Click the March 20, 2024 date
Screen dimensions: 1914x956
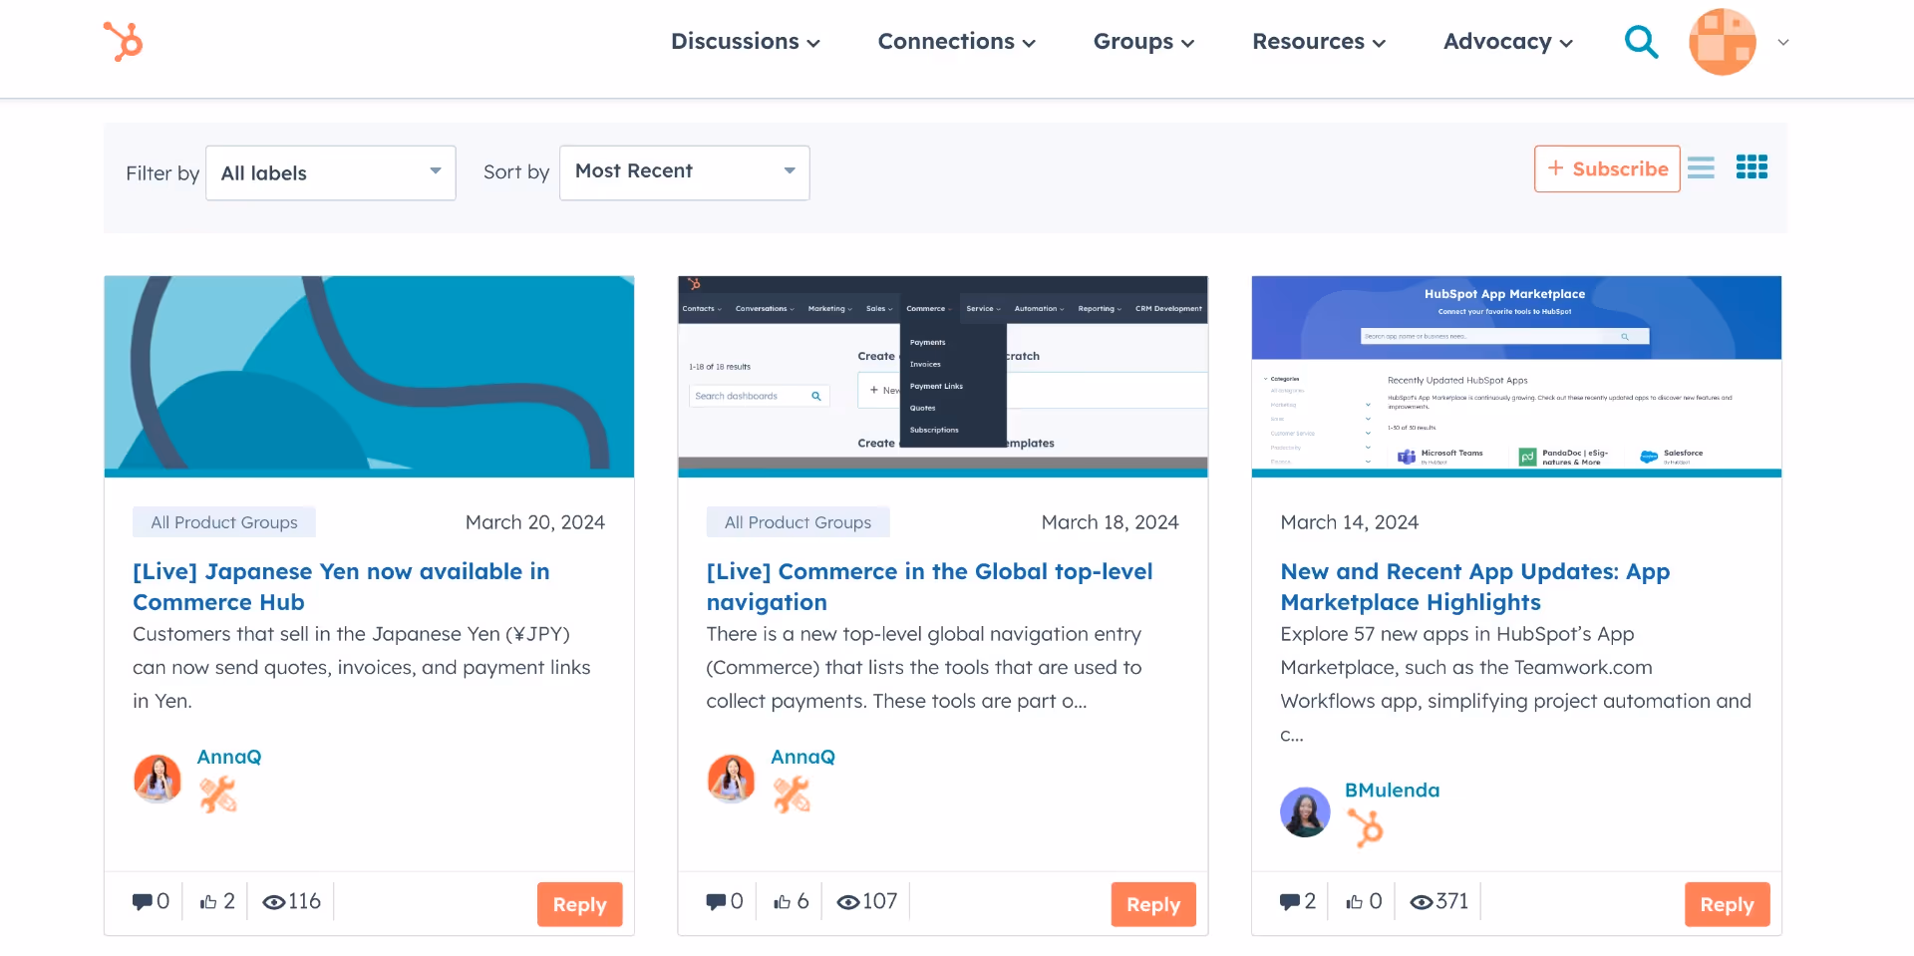(535, 522)
